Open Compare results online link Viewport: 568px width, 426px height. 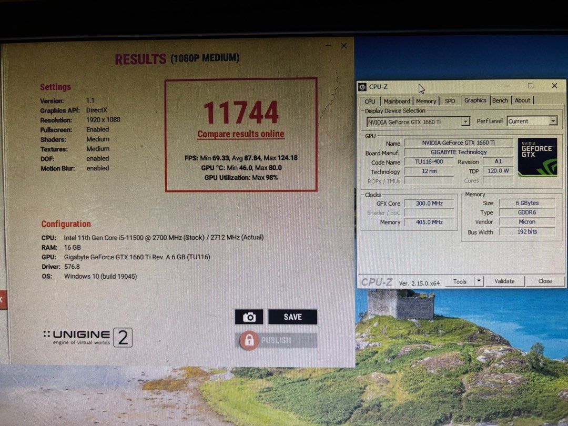point(241,134)
